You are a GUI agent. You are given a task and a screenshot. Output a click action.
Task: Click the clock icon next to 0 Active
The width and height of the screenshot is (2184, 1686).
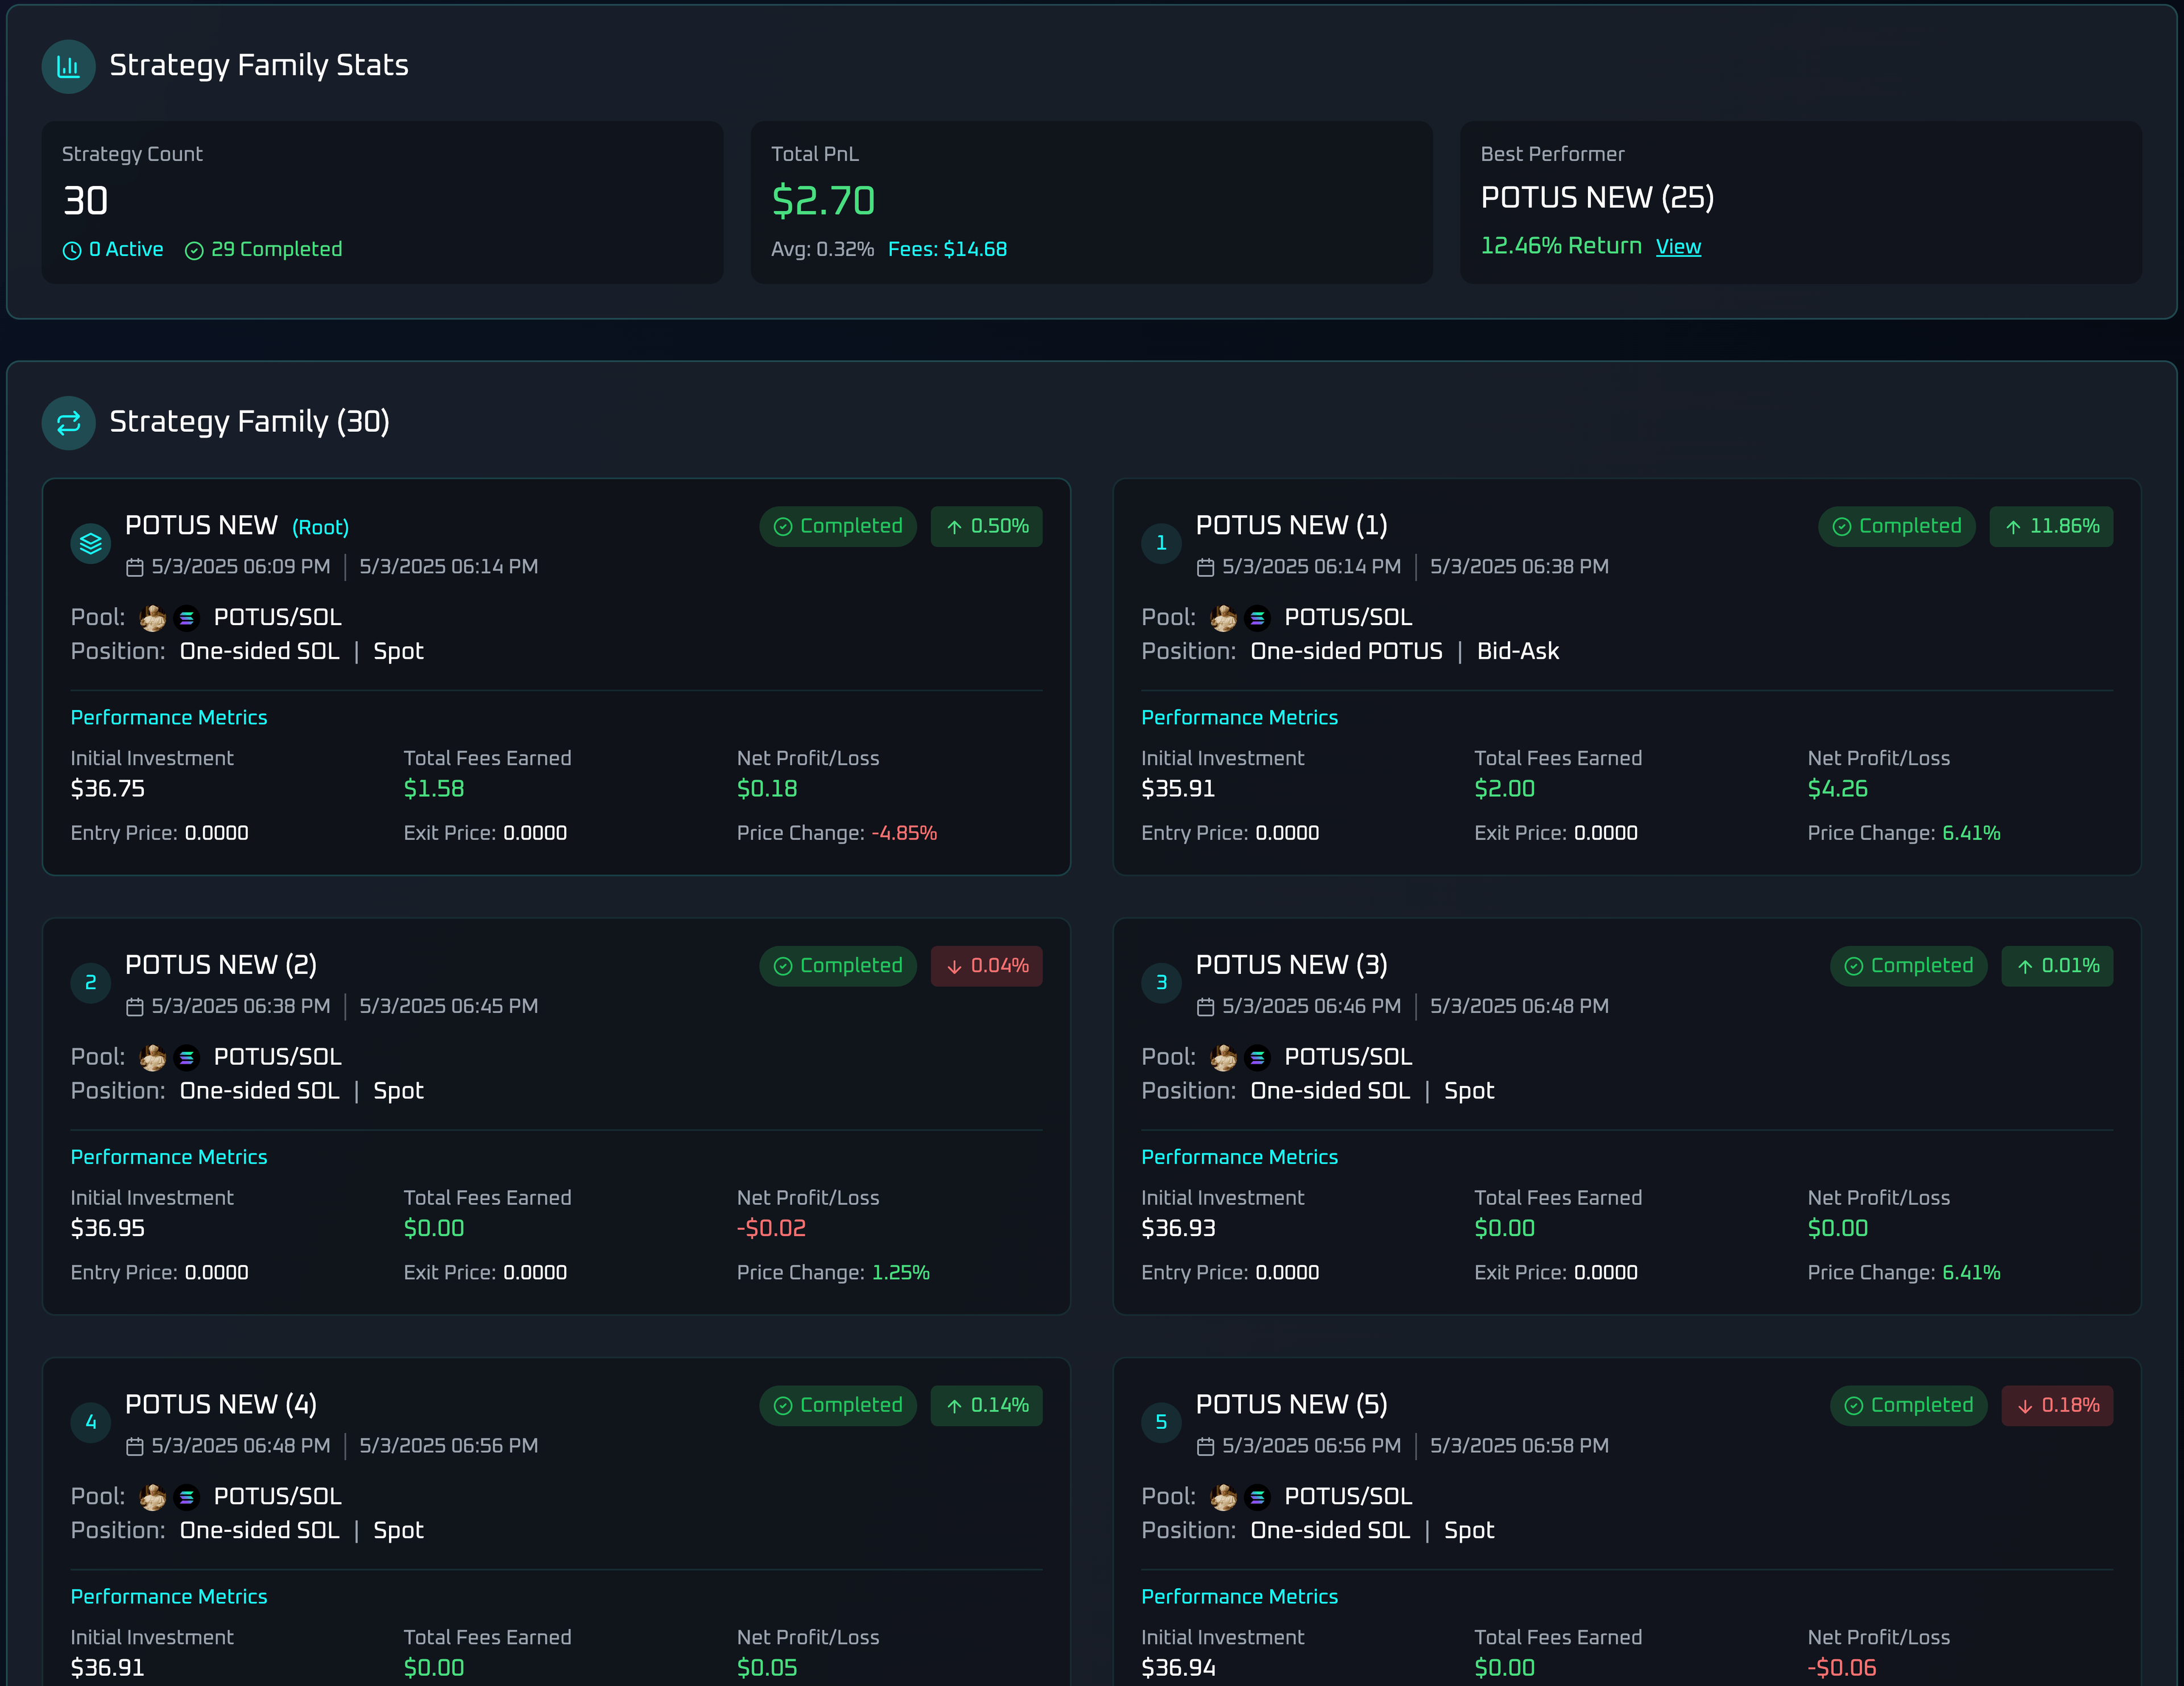72,250
